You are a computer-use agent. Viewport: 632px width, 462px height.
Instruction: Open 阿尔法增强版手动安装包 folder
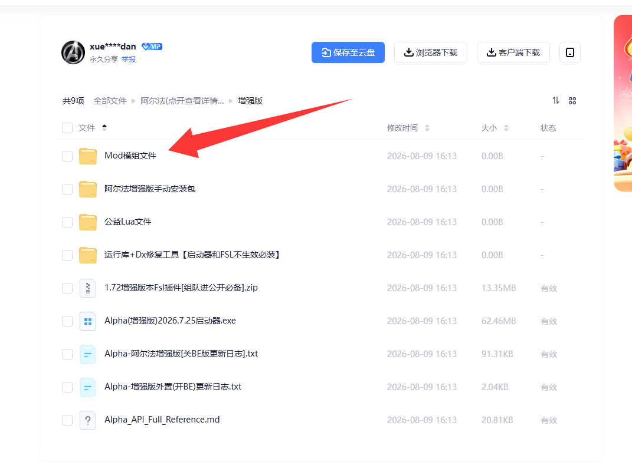pos(150,189)
